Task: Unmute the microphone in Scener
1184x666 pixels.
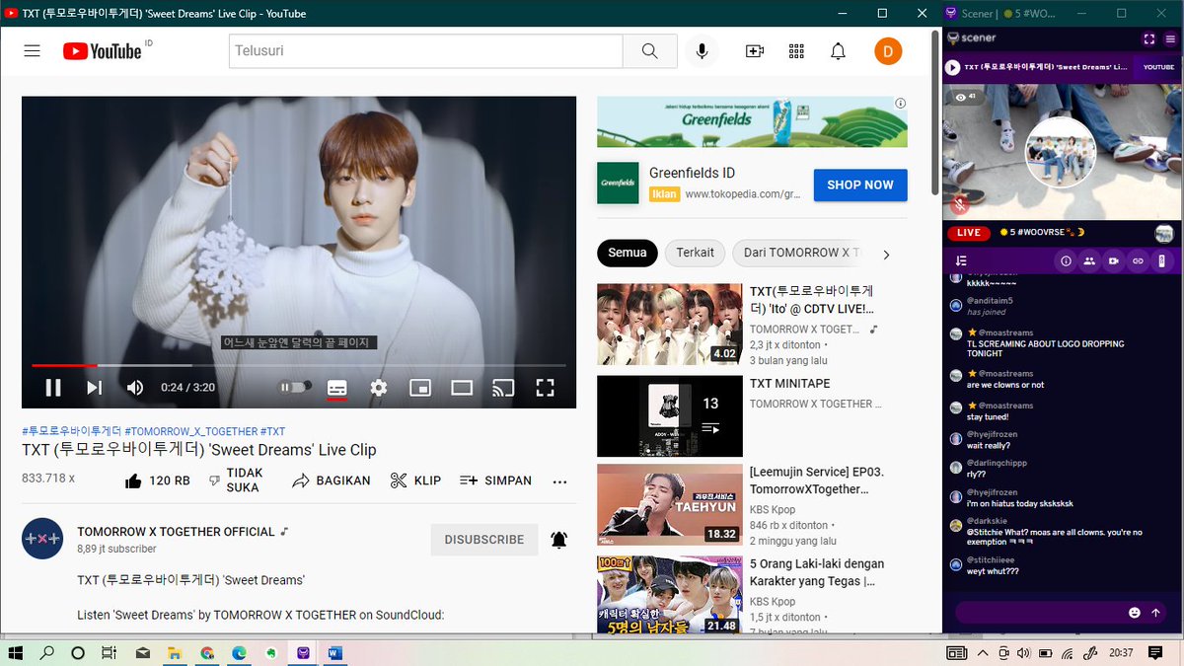Action: tap(959, 205)
